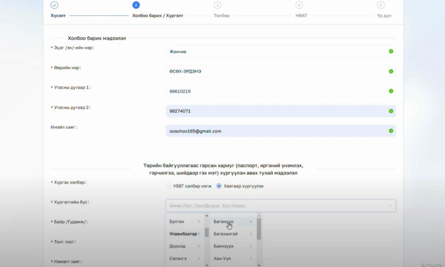Click the Өөрийн нэр input field
The height and width of the screenshot is (267, 445).
281,71
